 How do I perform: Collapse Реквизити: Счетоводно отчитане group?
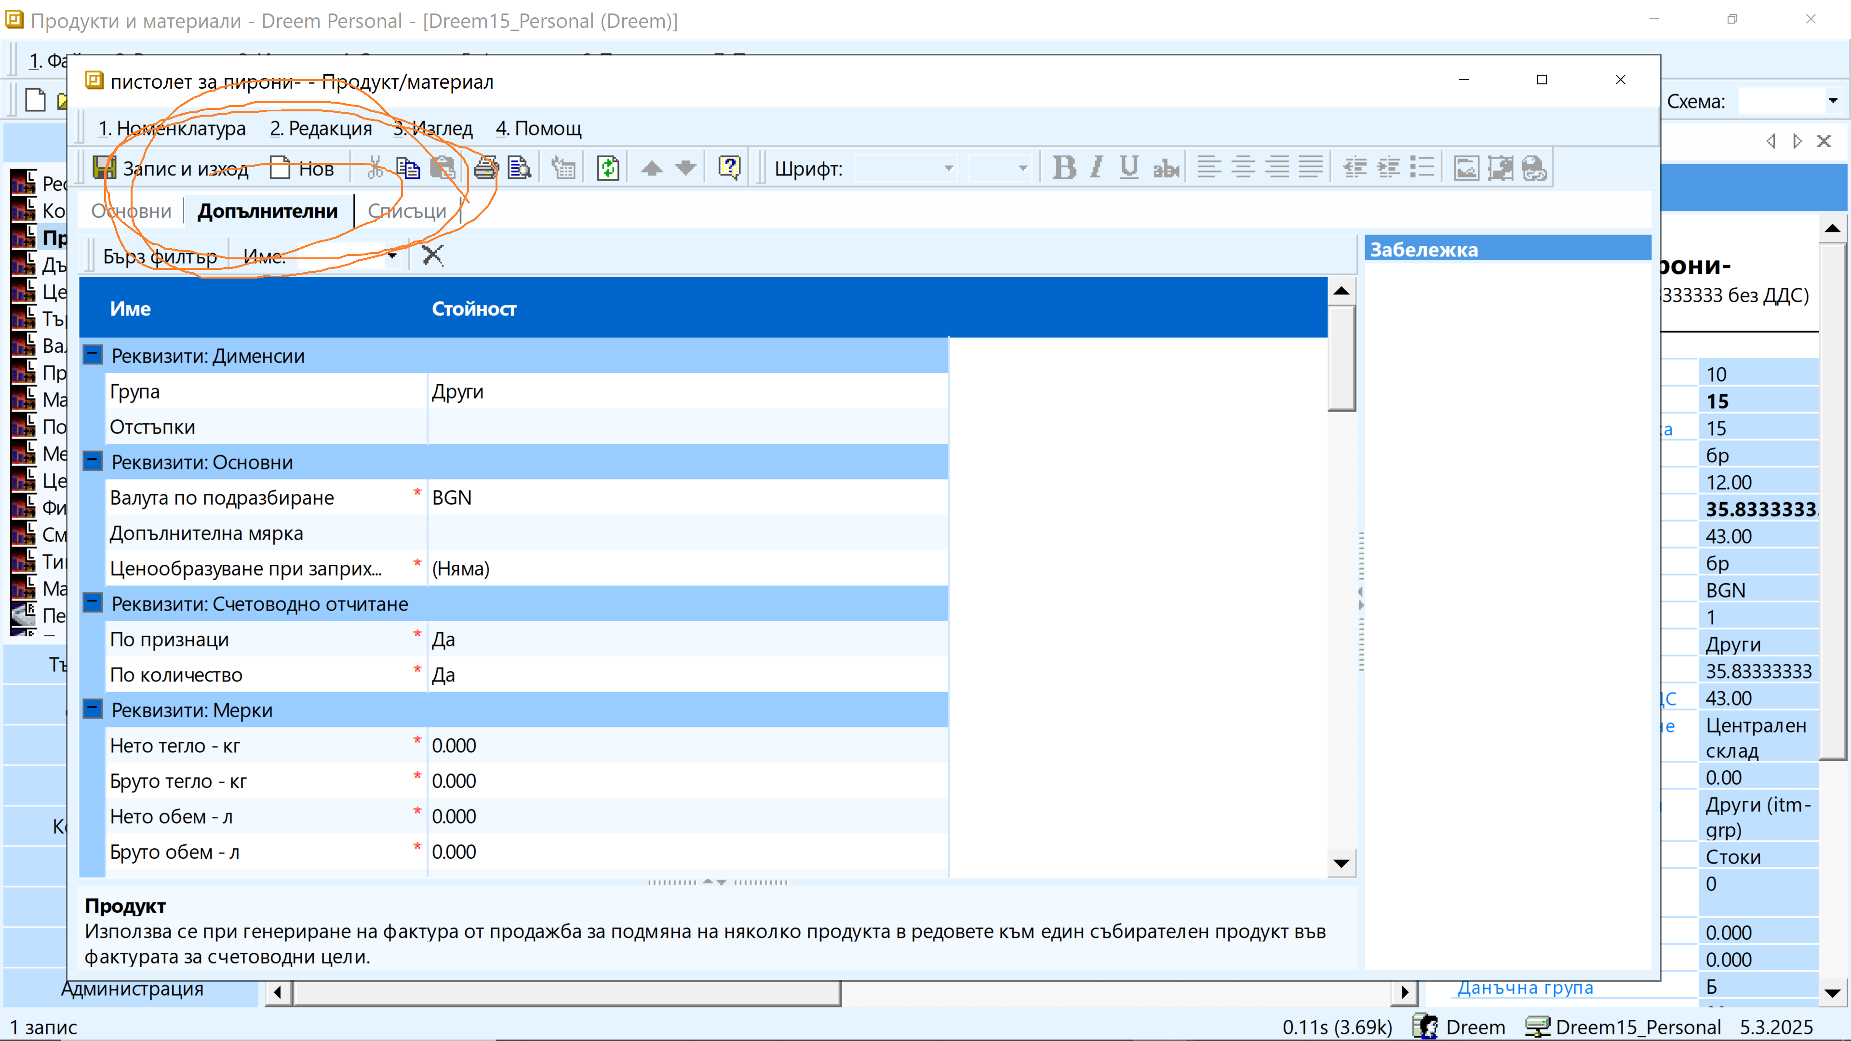[x=93, y=603]
